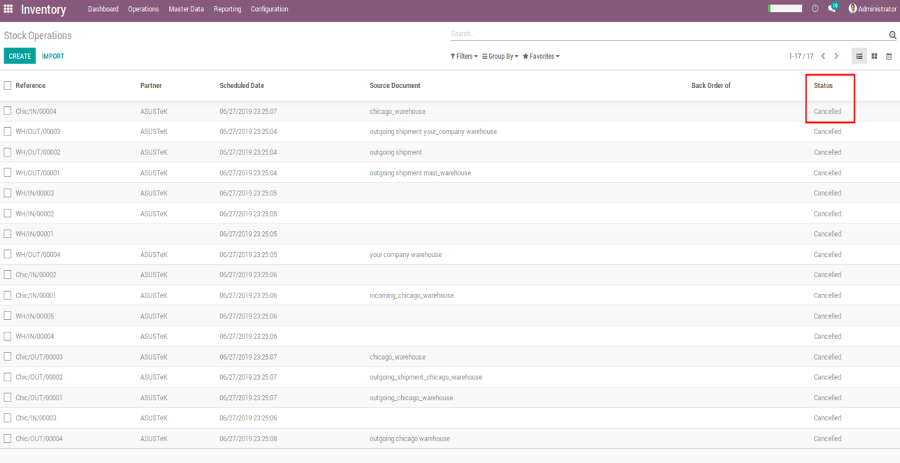This screenshot has width=900, height=463.
Task: Go to next page arrow
Action: [x=836, y=57]
